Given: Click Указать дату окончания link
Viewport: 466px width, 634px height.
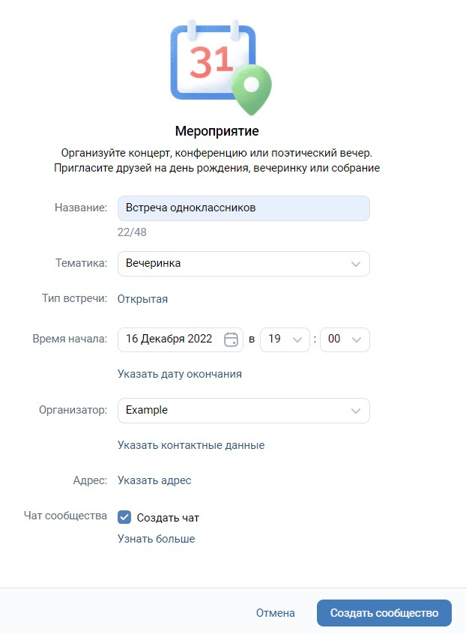Looking at the screenshot, I should [180, 374].
